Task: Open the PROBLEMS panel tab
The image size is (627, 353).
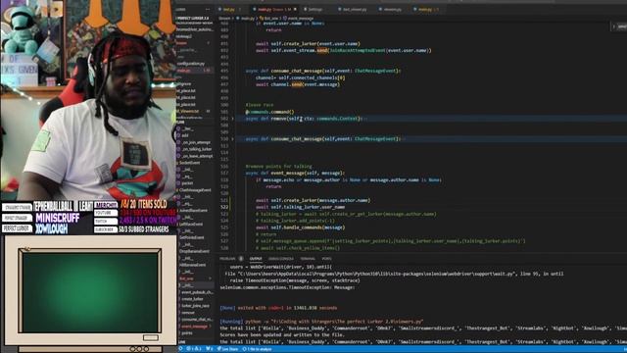Action: click(227, 259)
